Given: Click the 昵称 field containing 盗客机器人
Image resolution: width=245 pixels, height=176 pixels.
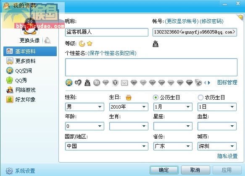Looking at the screenshot, I should (107, 32).
